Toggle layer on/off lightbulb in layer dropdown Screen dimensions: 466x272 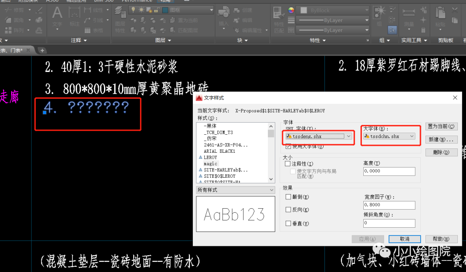[x=133, y=10]
